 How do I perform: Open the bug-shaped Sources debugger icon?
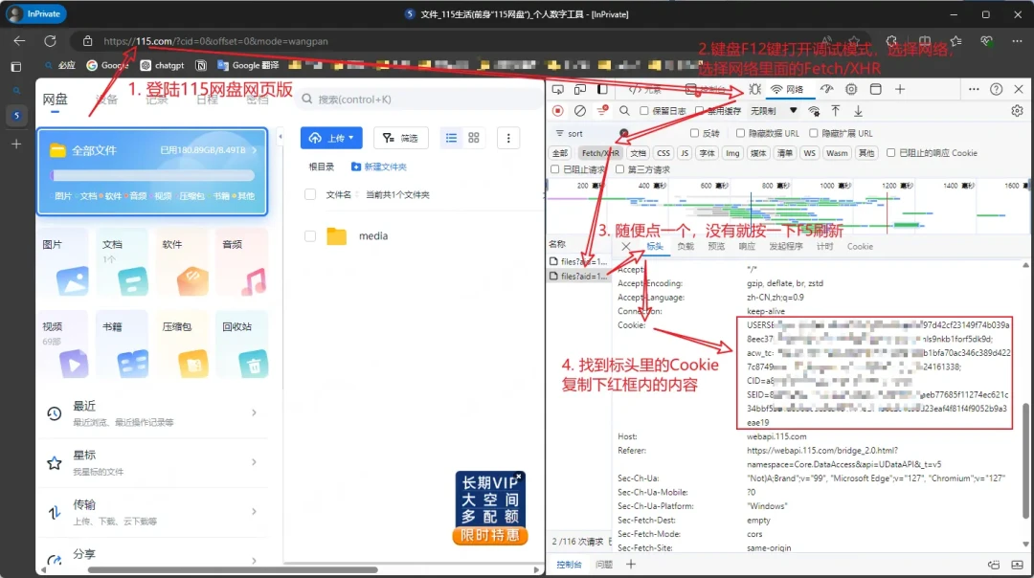[x=755, y=89]
